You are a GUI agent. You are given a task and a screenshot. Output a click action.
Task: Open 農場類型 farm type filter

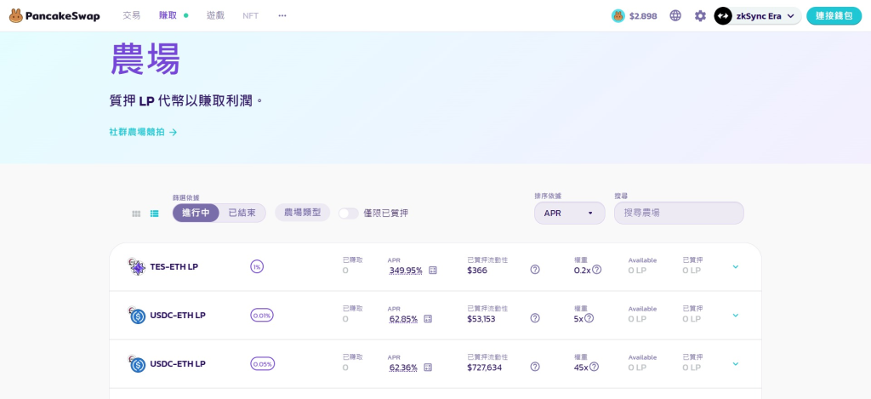point(302,212)
